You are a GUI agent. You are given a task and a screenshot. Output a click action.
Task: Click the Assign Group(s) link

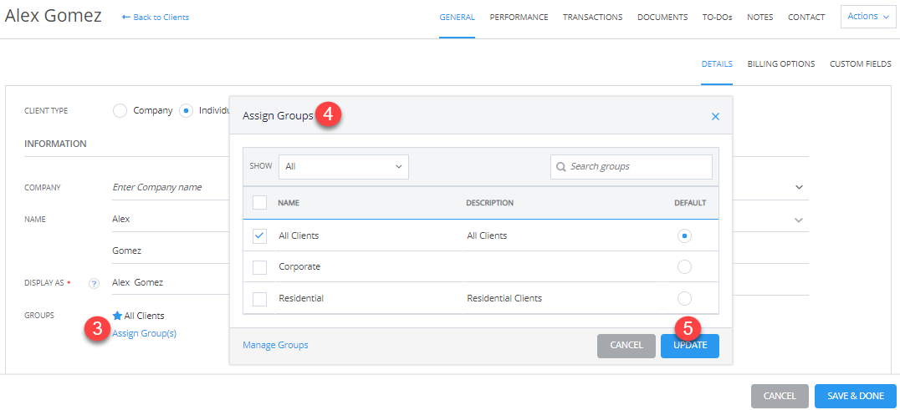click(x=144, y=333)
